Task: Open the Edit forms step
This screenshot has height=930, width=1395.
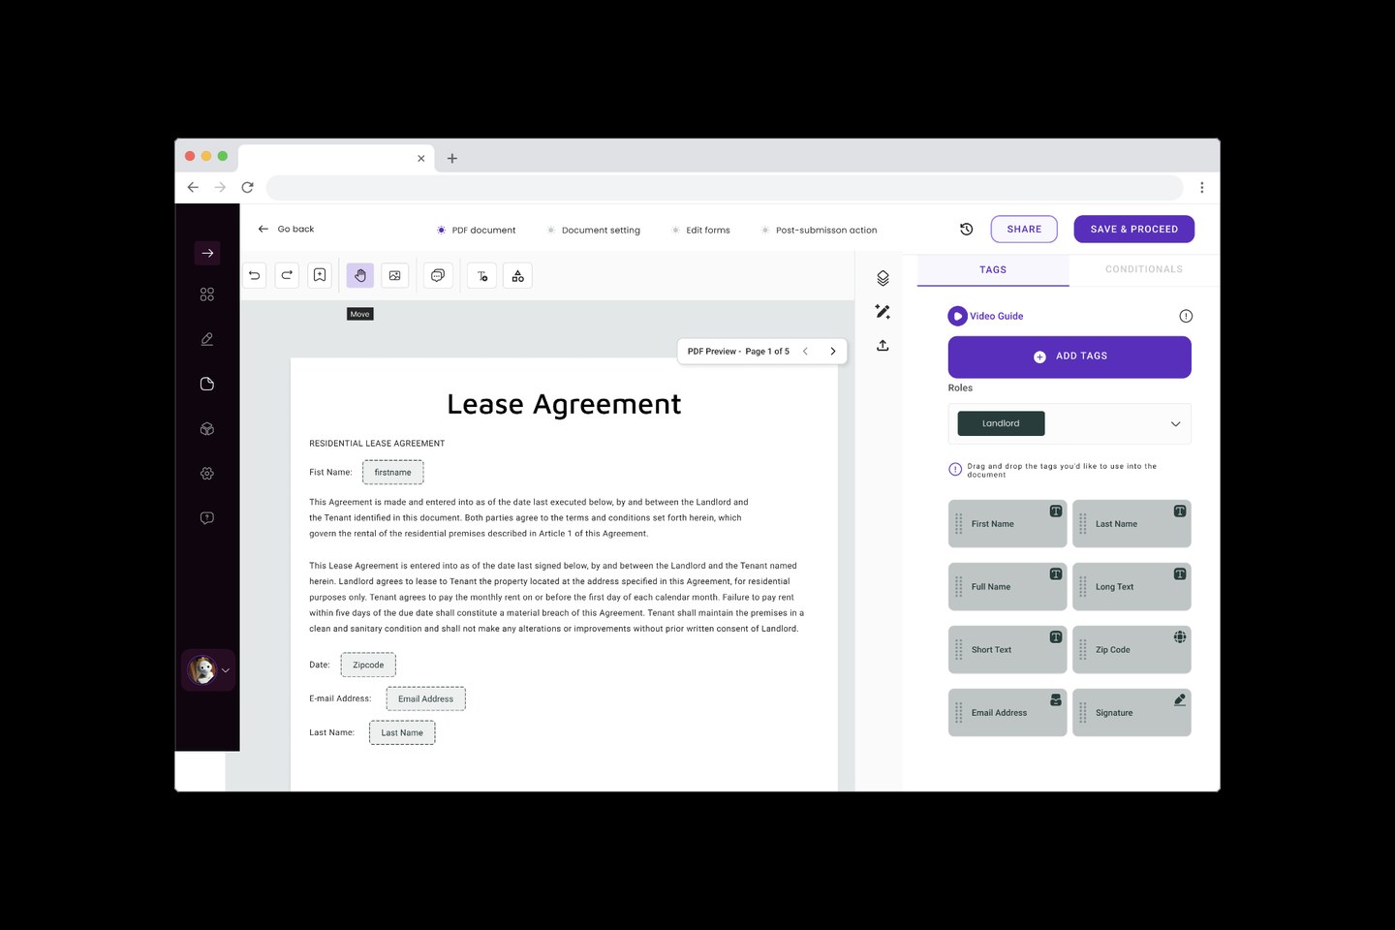Action: 701,231
